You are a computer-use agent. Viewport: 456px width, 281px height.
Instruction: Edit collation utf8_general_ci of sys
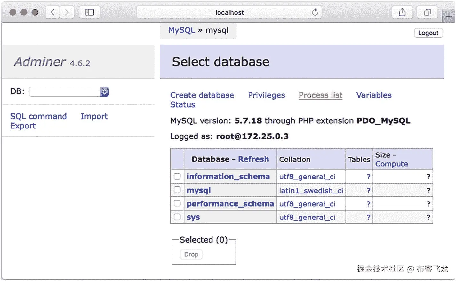pos(307,218)
